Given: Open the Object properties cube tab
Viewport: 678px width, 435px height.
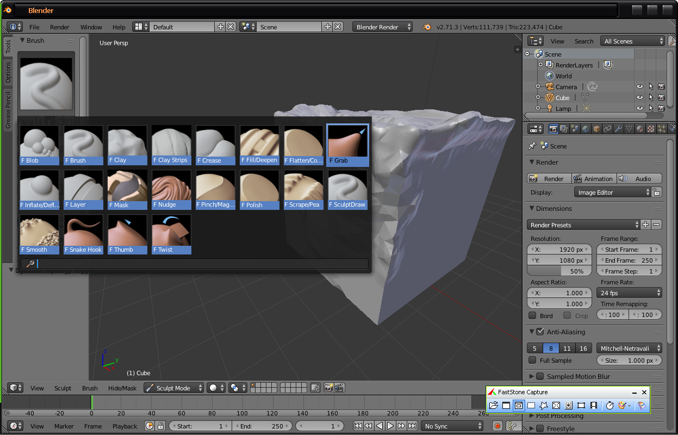Looking at the screenshot, I should pos(596,129).
